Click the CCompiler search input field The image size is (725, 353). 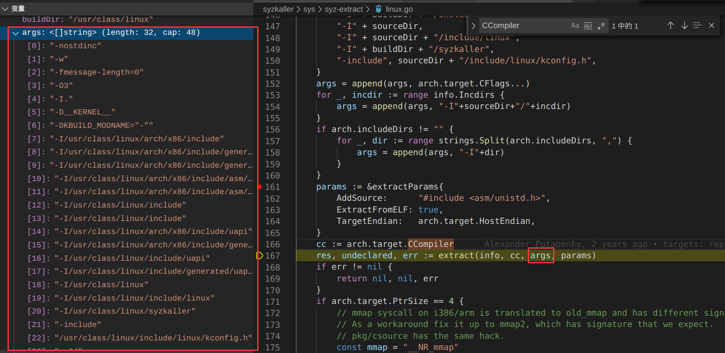pyautogui.click(x=523, y=26)
